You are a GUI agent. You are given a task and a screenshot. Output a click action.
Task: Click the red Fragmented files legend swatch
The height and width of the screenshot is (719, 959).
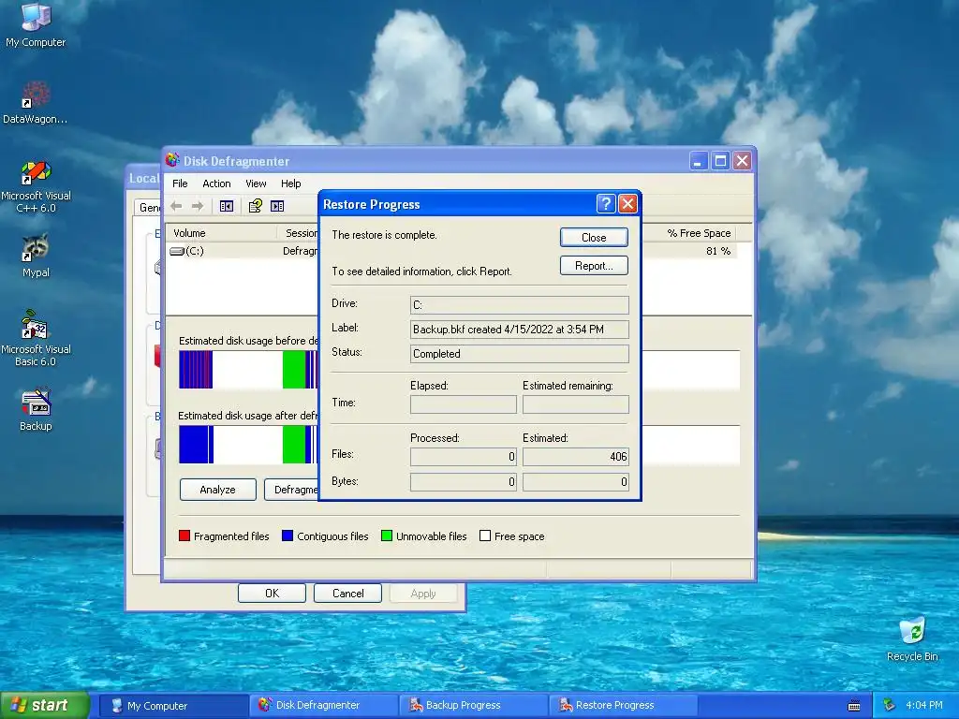pyautogui.click(x=184, y=536)
